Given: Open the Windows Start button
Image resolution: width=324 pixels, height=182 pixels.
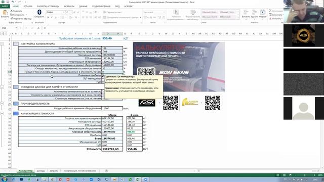Looking at the screenshot, I should coord(4,179).
